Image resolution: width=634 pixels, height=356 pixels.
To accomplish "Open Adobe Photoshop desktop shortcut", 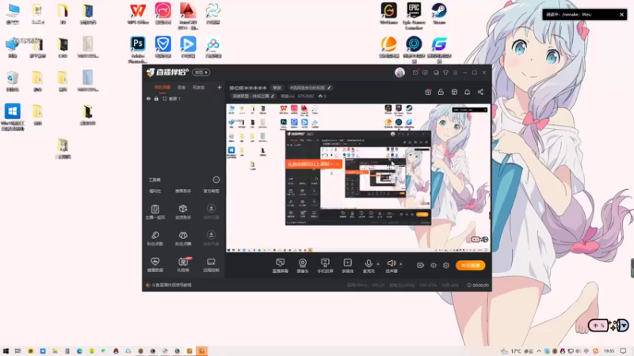I will click(x=138, y=49).
